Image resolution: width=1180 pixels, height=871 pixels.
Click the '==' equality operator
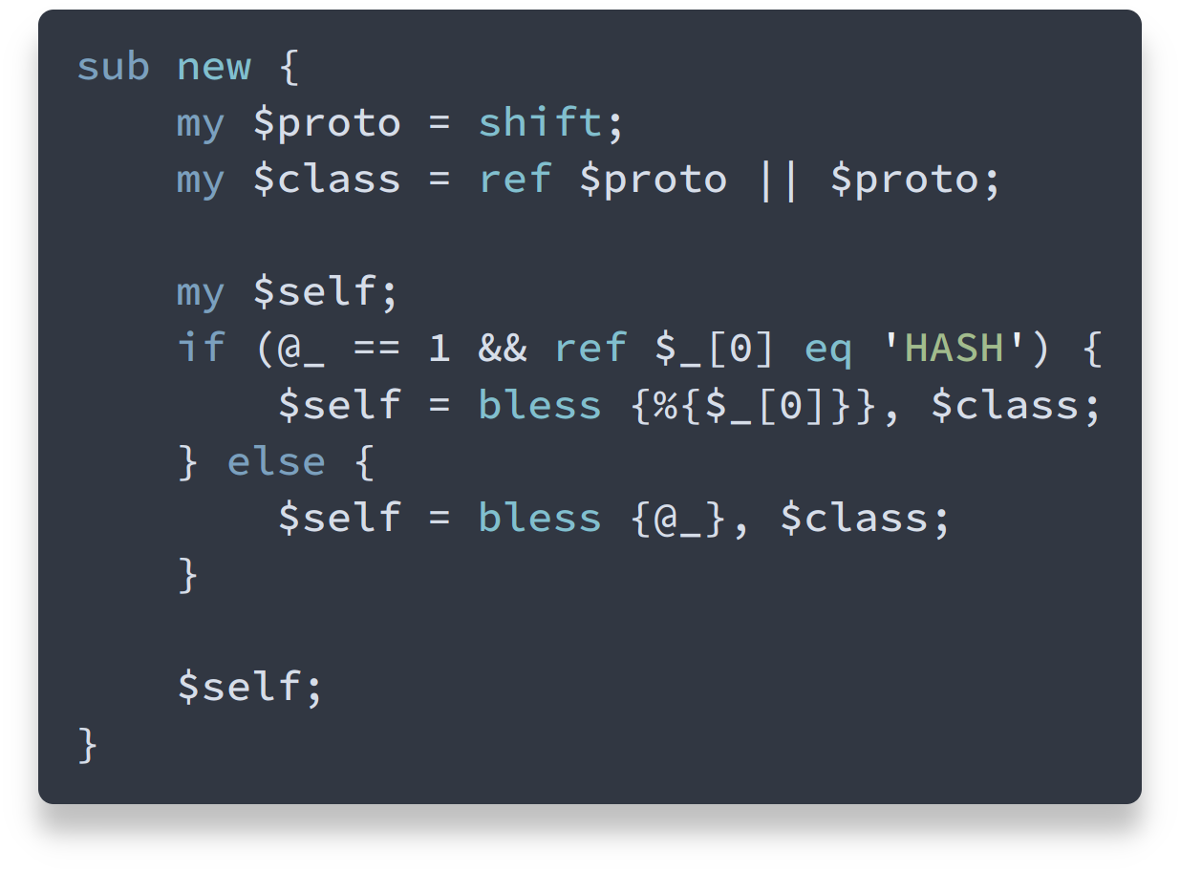point(376,349)
